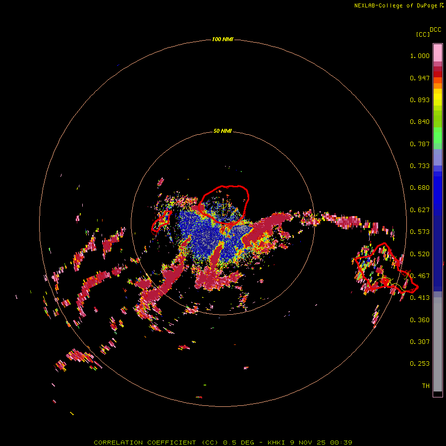Click the 0.360 scale value
Viewport: 446px width, 446px height.
click(420, 320)
